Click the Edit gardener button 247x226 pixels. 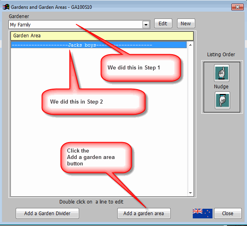(x=163, y=23)
